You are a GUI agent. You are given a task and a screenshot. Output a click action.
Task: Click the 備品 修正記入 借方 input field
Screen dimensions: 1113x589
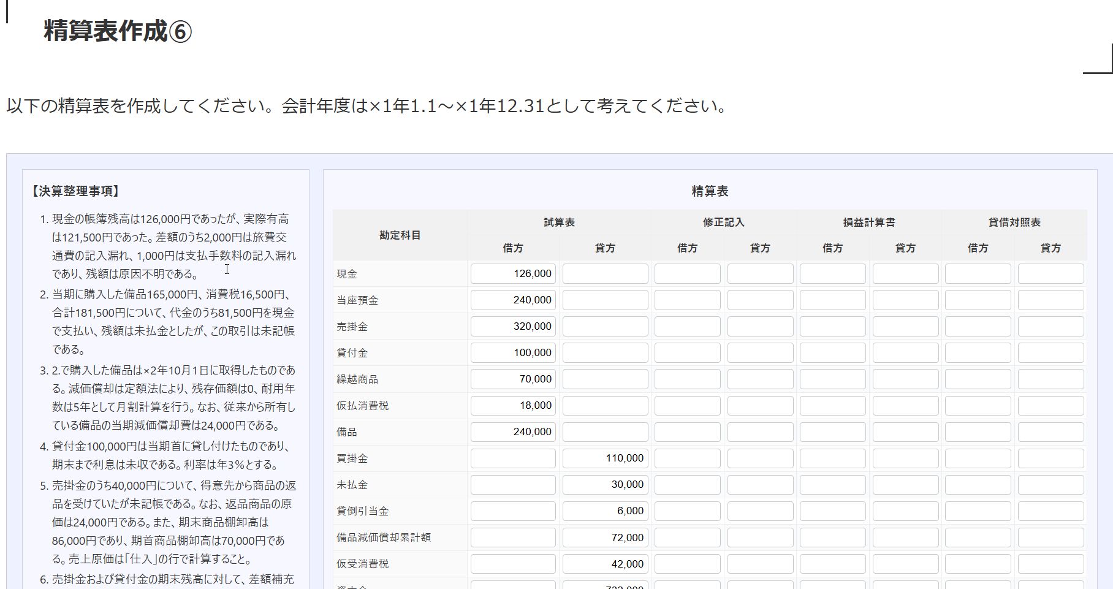pos(687,432)
